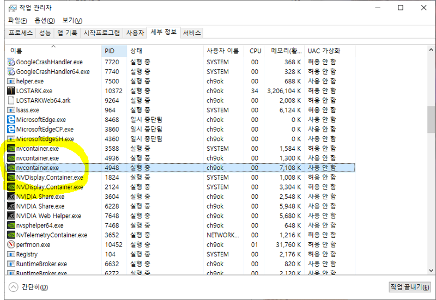Switch to the 프로세스 tab
This screenshot has width=436, height=300.
pos(21,33)
